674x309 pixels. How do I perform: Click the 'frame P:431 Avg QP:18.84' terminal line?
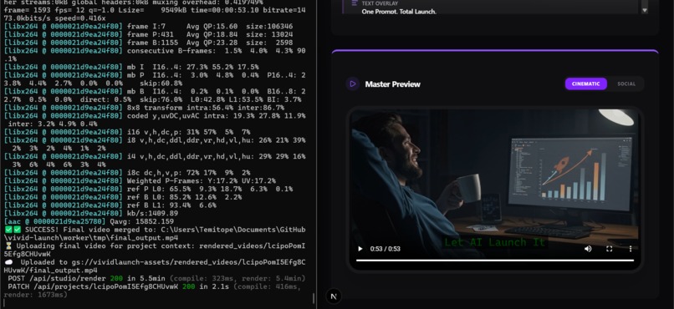148,34
